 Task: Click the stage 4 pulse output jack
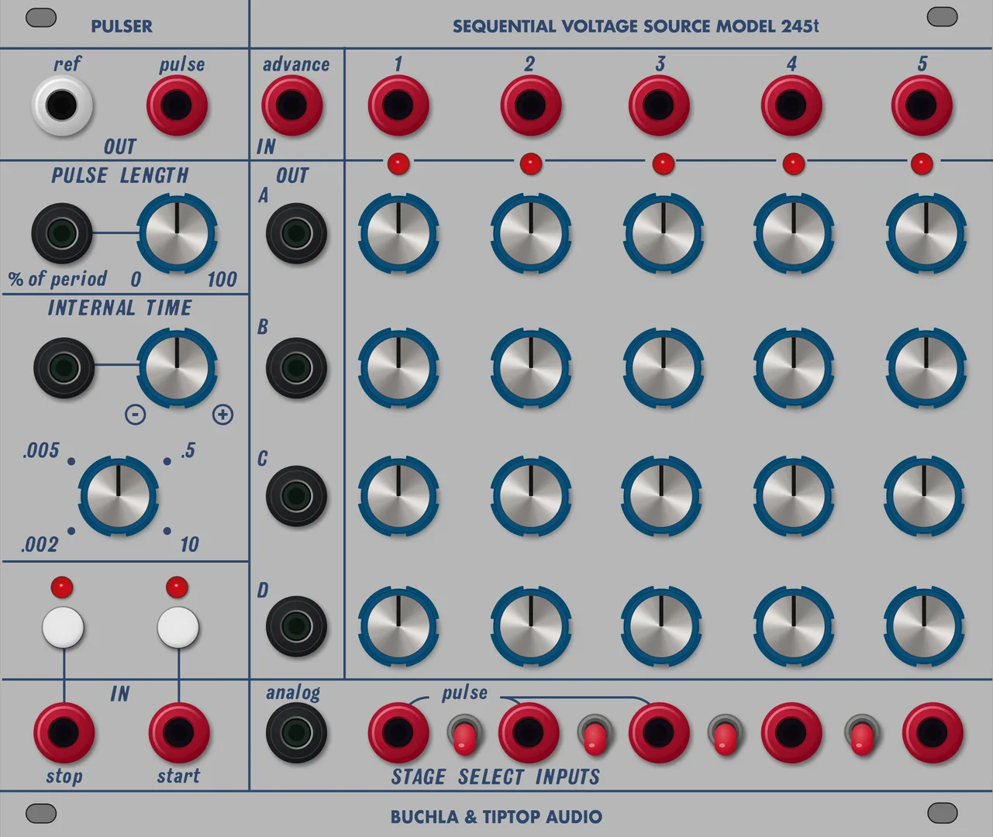pyautogui.click(x=791, y=105)
